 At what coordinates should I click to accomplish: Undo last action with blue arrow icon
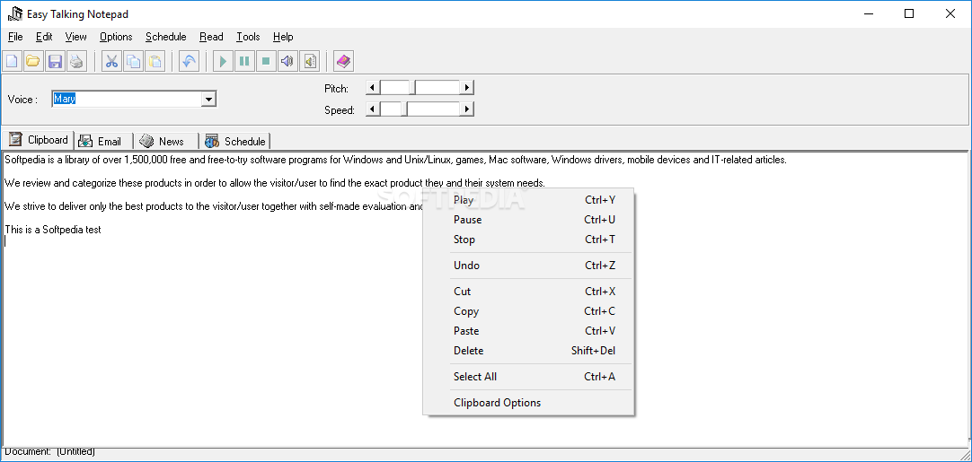click(x=189, y=61)
